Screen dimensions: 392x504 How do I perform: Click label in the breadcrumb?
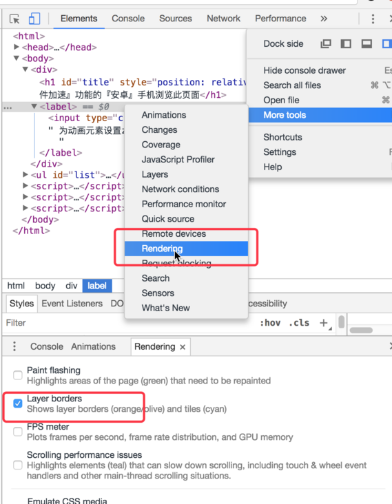coord(97,286)
